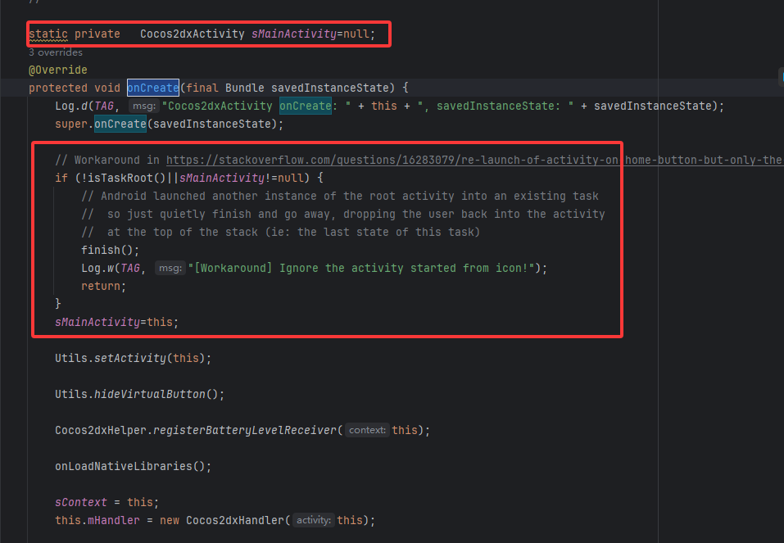
Task: Click the onLoadNativeLibraries(); call
Action: coord(133,466)
